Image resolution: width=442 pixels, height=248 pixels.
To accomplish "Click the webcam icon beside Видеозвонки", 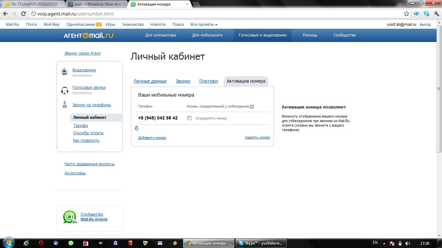I will 65,72.
